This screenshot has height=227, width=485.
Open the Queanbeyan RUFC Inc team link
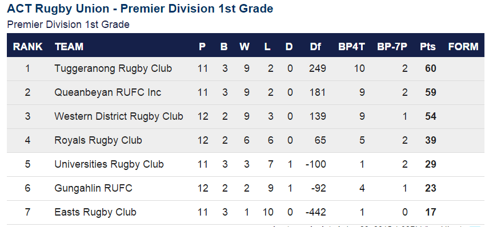tap(107, 92)
